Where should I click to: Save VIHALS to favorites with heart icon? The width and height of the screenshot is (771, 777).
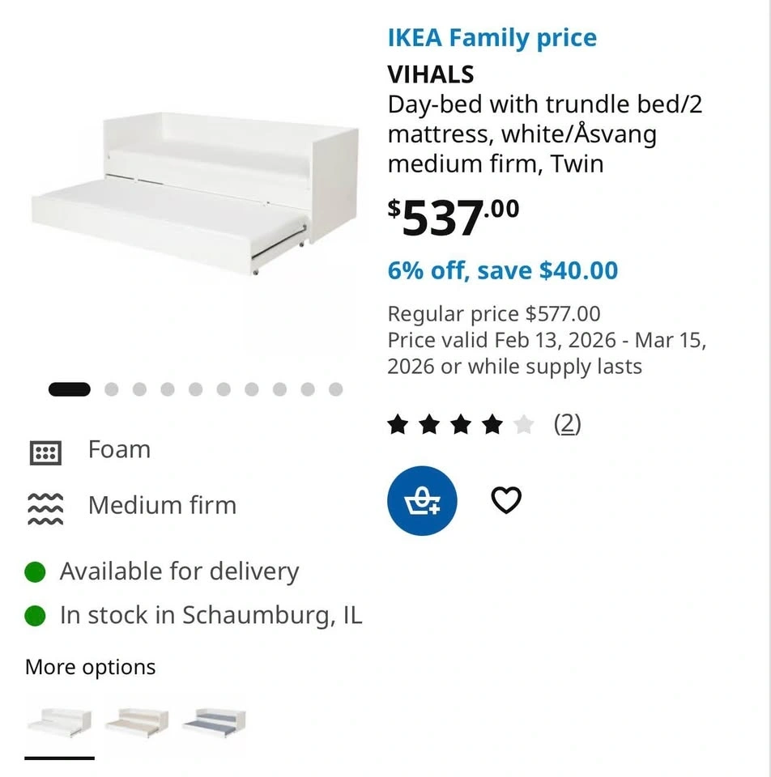(x=506, y=501)
